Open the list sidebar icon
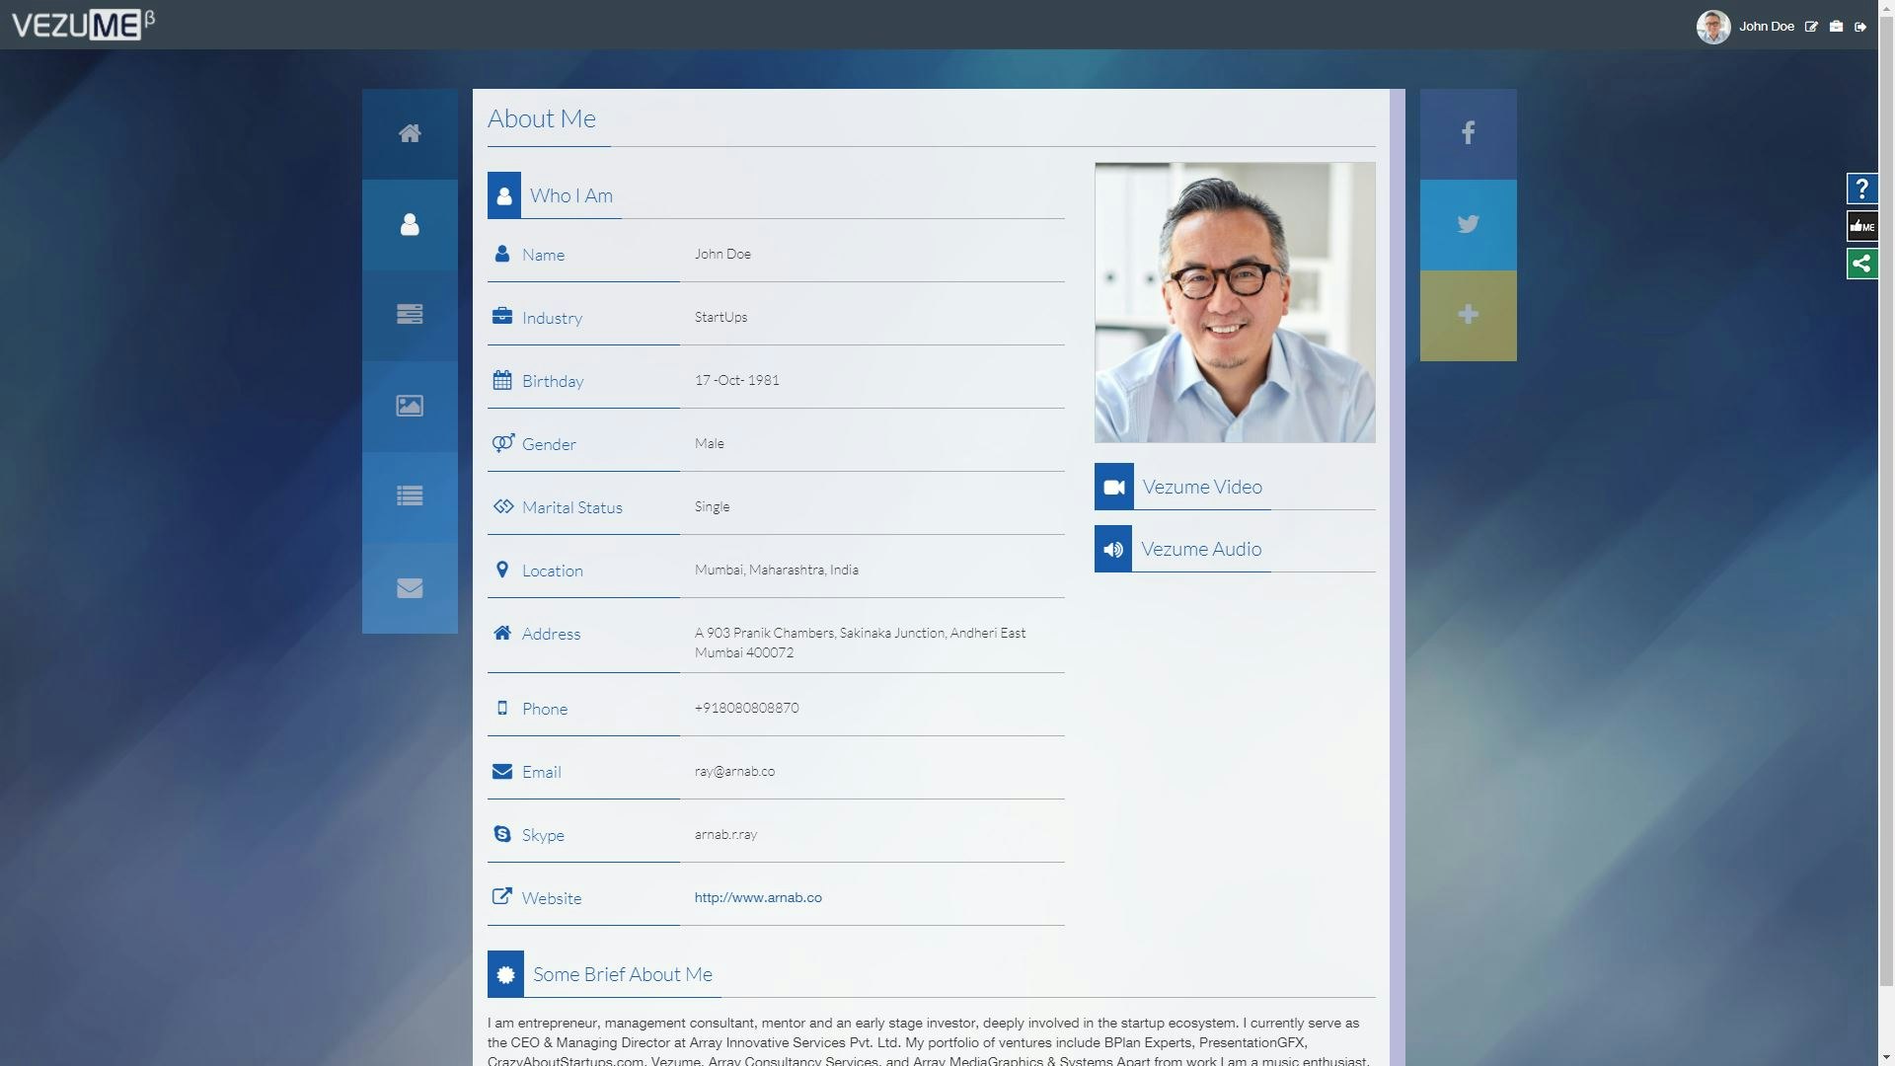 click(410, 496)
